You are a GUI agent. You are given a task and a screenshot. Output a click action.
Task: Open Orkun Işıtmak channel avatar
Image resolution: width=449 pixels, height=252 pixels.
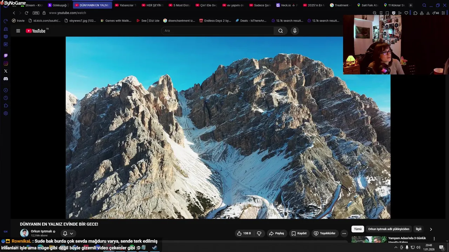click(24, 233)
